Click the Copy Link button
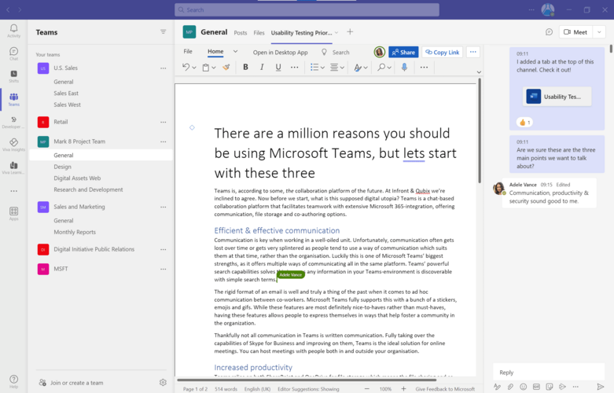Screen dimensions: 614x393 point(442,52)
